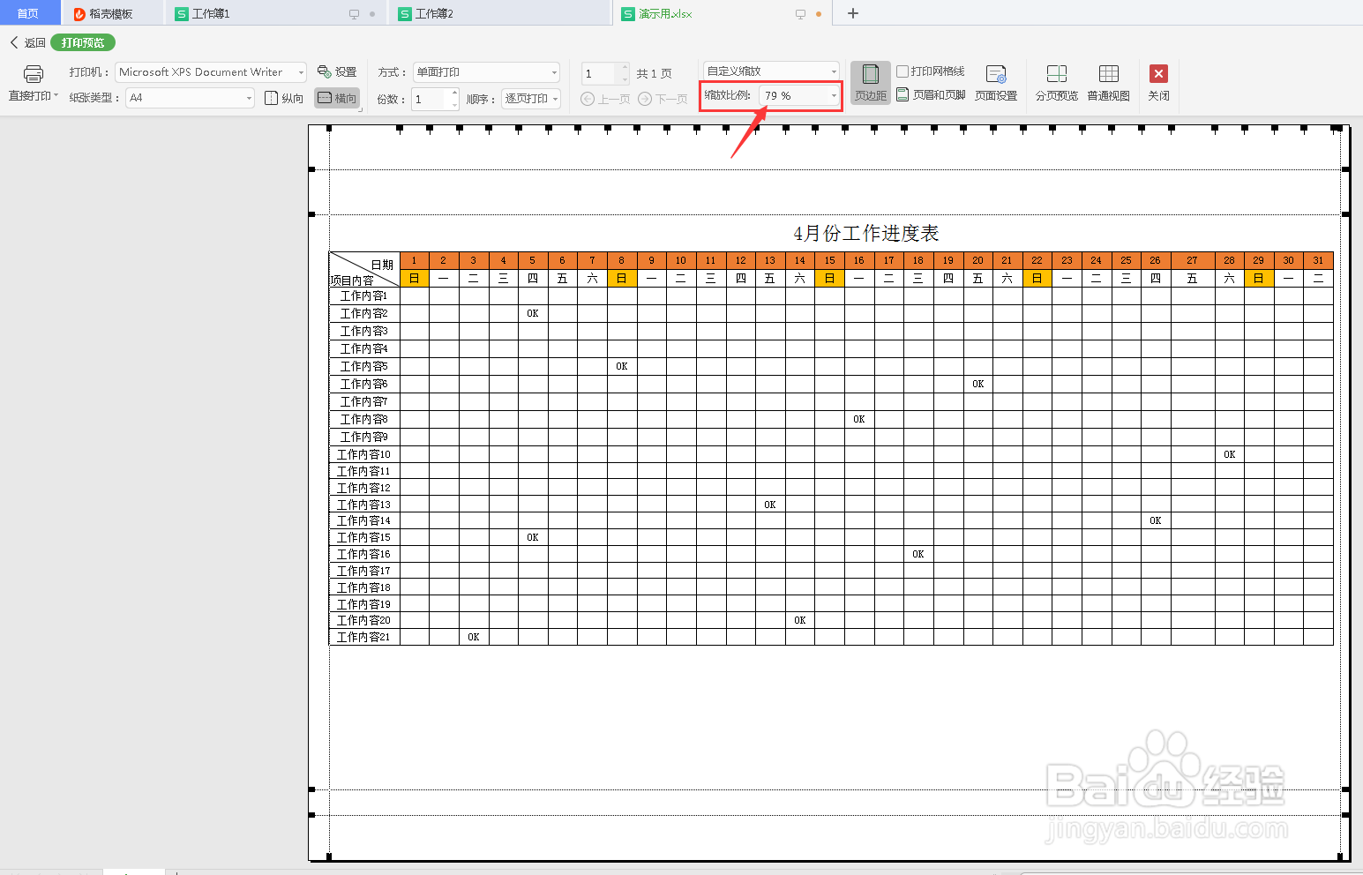The height and width of the screenshot is (875, 1363).
Task: Expand the 缩放比例 79% dropdown
Action: coord(834,95)
